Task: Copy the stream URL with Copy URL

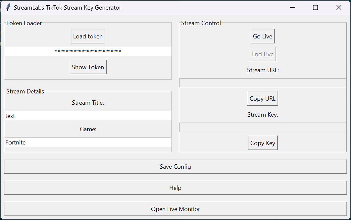Action: 263,99
